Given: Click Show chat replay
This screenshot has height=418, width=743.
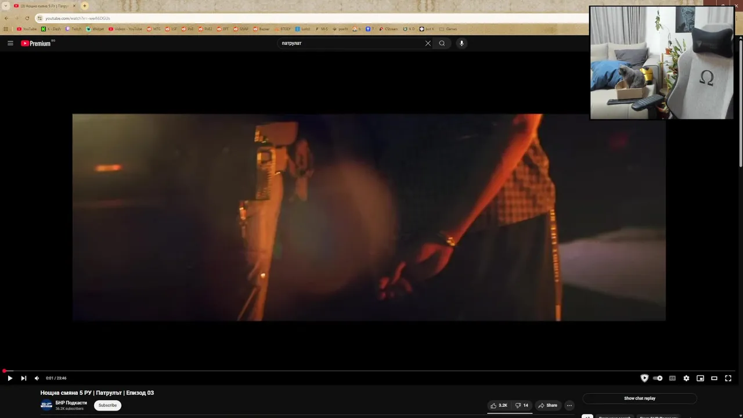Looking at the screenshot, I should coord(640,398).
